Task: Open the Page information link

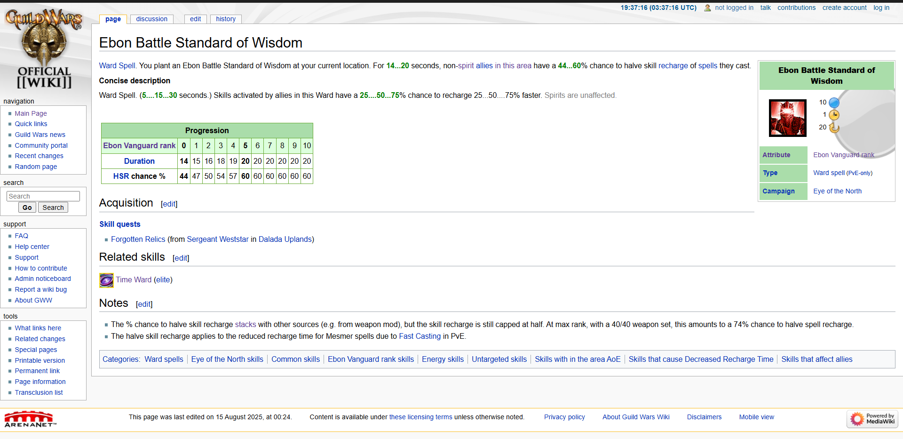Action: point(40,382)
